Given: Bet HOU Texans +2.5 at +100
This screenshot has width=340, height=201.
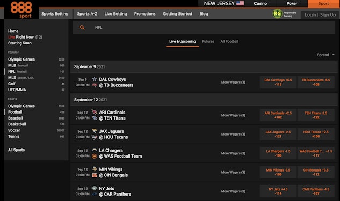Looking at the screenshot, I should tap(316, 134).
